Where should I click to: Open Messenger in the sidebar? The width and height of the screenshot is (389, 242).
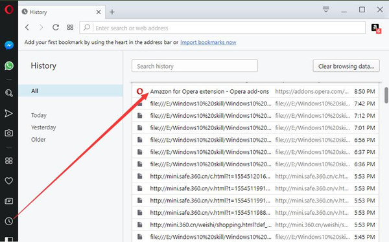(x=9, y=45)
